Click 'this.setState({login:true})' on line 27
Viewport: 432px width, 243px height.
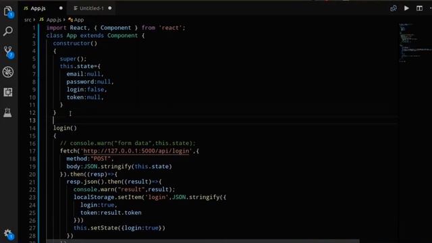tap(119, 228)
